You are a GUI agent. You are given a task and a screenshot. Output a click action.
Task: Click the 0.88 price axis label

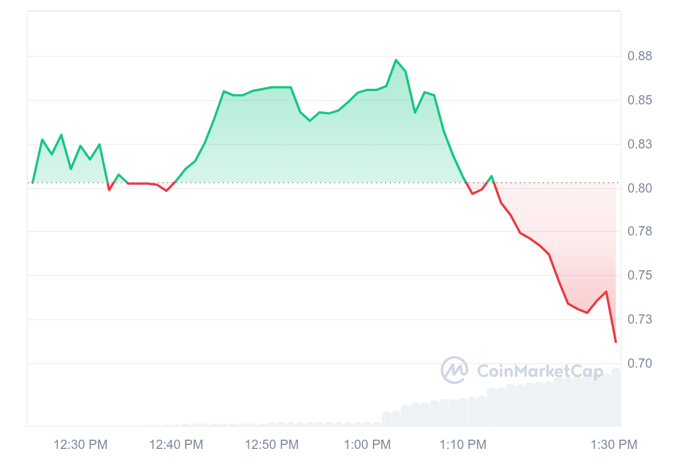click(x=640, y=56)
